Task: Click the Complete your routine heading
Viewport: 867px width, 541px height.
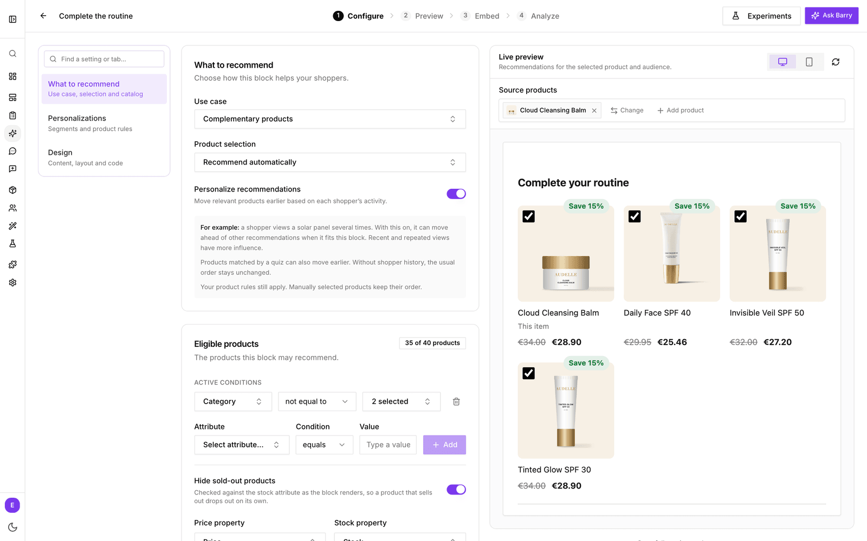Action: coord(573,183)
